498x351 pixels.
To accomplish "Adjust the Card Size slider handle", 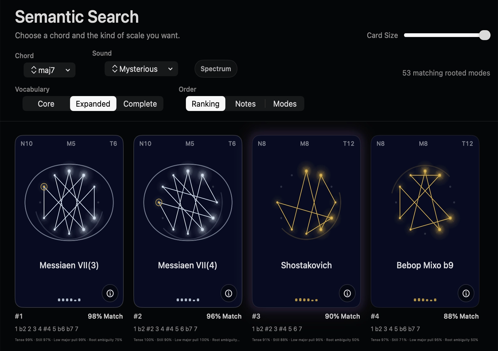I will coord(485,35).
